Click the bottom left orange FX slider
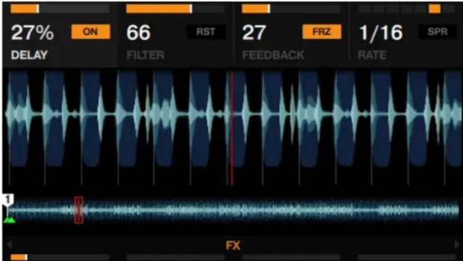This screenshot has width=463, height=261. (x=60, y=257)
